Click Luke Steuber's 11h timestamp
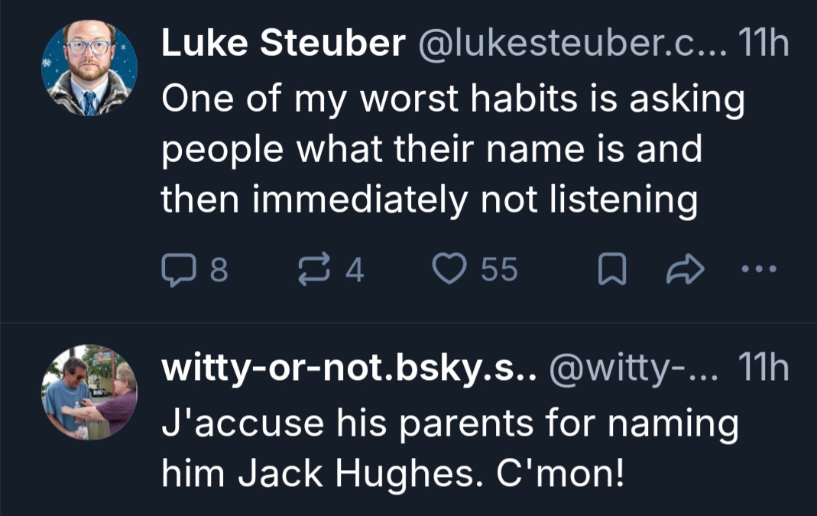Viewport: 817px width, 516px height. tap(765, 47)
